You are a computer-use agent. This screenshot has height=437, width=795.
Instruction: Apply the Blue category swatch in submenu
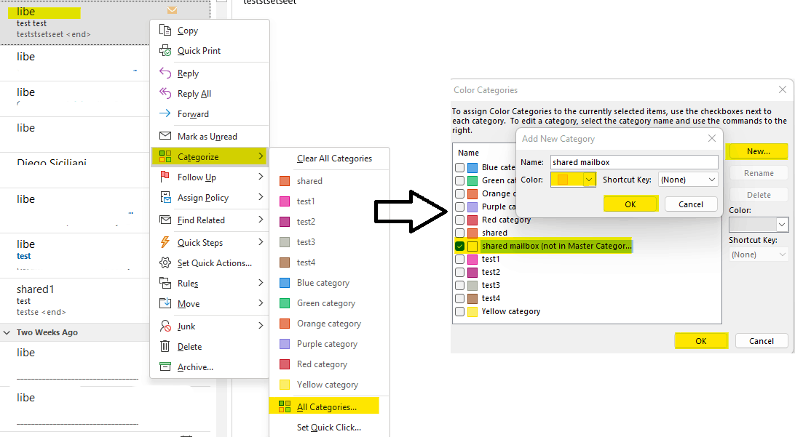click(285, 283)
